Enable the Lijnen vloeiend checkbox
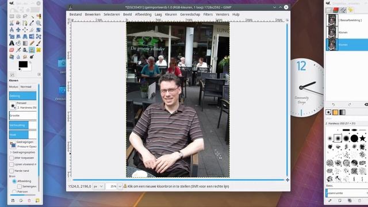368x207 pixels. (x=11, y=164)
